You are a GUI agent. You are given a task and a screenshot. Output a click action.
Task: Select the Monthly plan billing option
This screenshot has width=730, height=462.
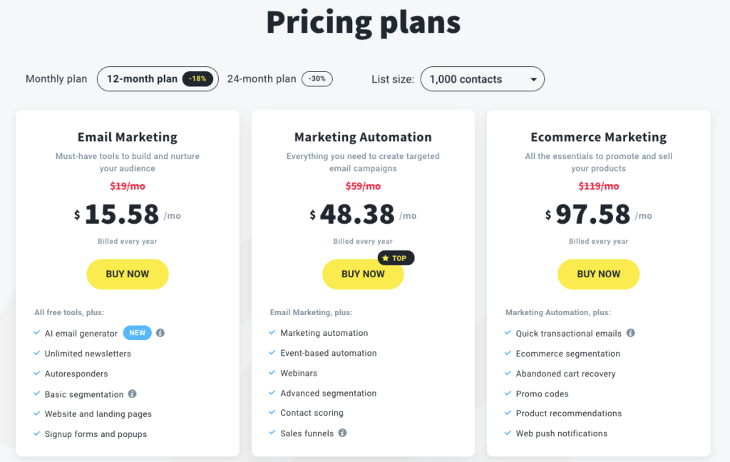click(56, 79)
